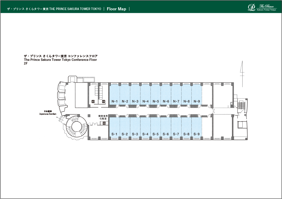Click the hotel name in header bar
The image size is (282, 199).
pyautogui.click(x=54, y=9)
